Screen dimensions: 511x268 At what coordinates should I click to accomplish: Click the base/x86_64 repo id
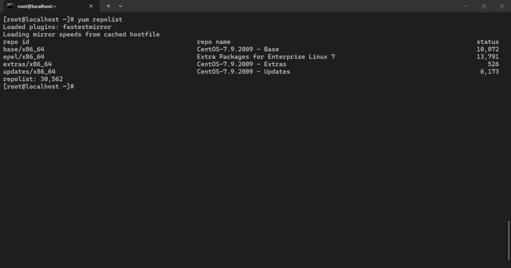coord(23,49)
